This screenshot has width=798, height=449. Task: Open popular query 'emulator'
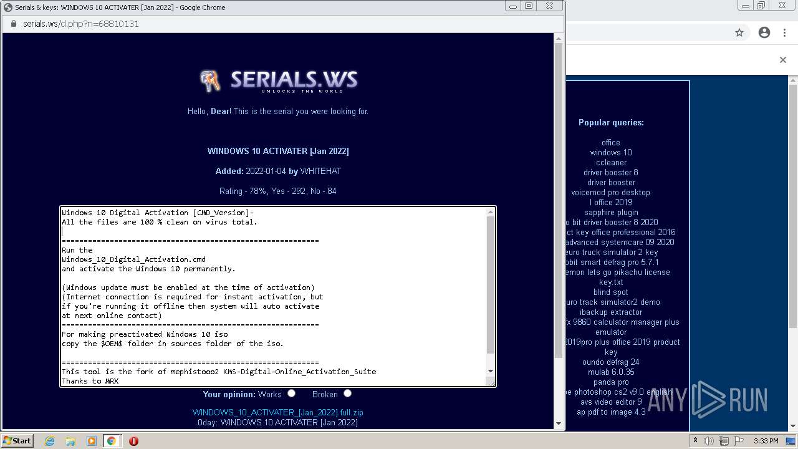(x=611, y=332)
